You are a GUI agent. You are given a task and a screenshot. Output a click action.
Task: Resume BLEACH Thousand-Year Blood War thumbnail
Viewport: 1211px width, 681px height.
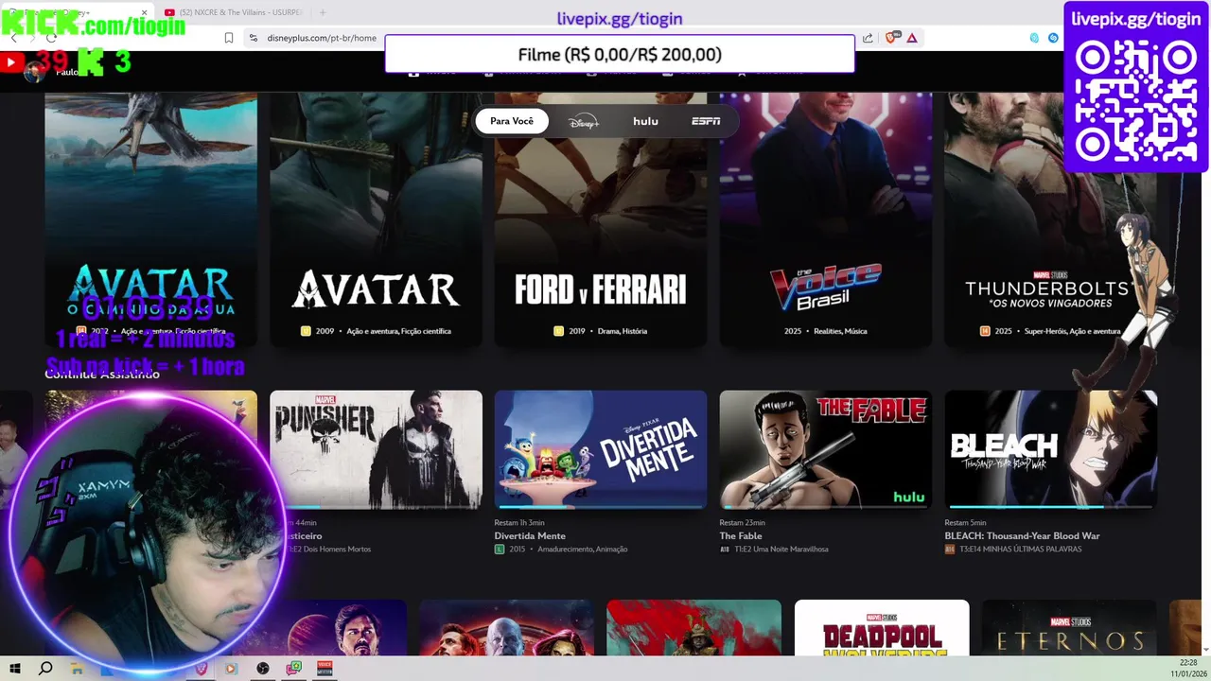(1050, 450)
